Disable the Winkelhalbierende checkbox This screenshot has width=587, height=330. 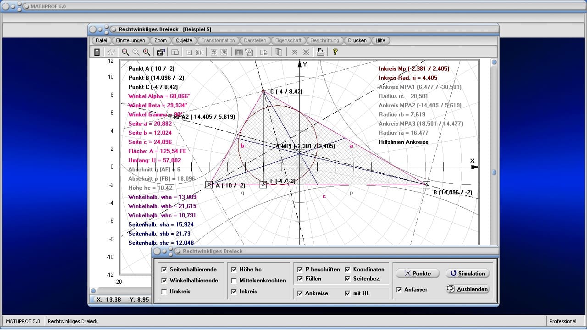[x=165, y=280]
